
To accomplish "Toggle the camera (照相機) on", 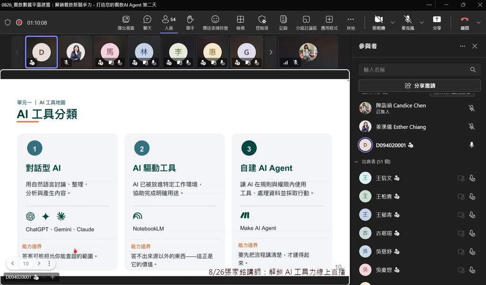I will (378, 23).
